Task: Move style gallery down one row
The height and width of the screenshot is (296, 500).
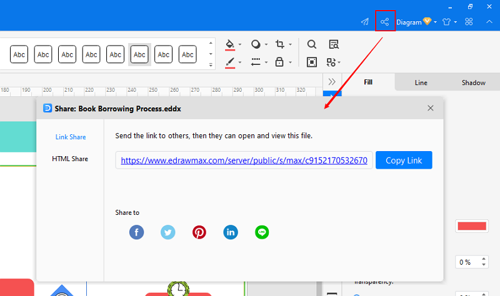Action: (x=211, y=54)
